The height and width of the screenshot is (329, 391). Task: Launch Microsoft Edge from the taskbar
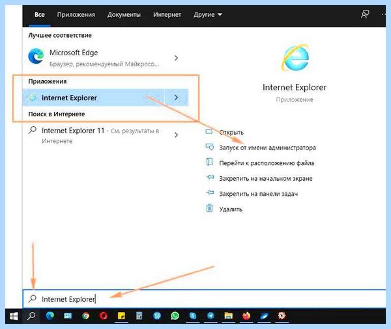(50, 316)
